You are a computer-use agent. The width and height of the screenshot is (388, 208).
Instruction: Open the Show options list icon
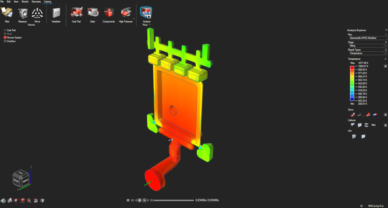[x=386, y=115]
